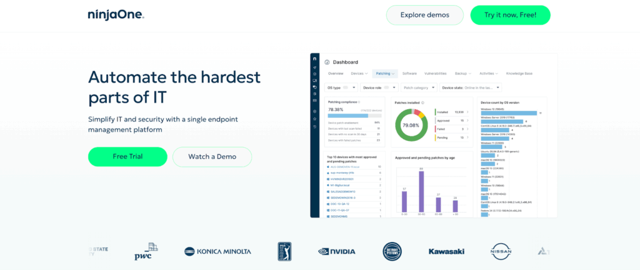
Task: Click the NinjaOne logo in the header
Action: pos(116,15)
